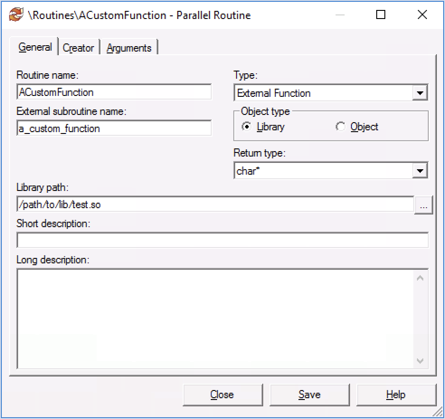Click the Library path text field
Screen dimensions: 445x419
(215, 205)
